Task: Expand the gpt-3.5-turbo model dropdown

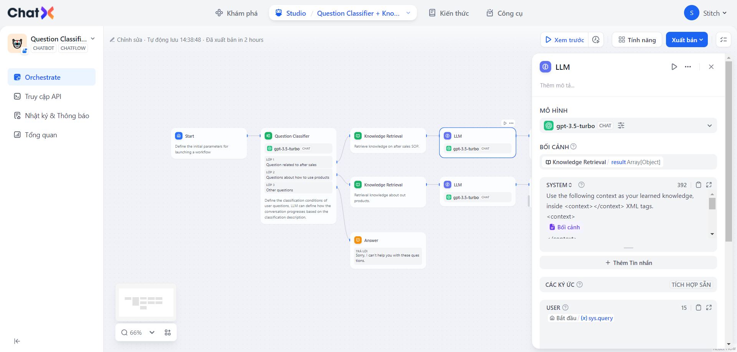Action: point(709,126)
